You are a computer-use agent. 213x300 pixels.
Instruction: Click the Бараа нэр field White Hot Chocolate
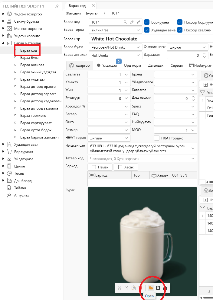tap(152, 39)
